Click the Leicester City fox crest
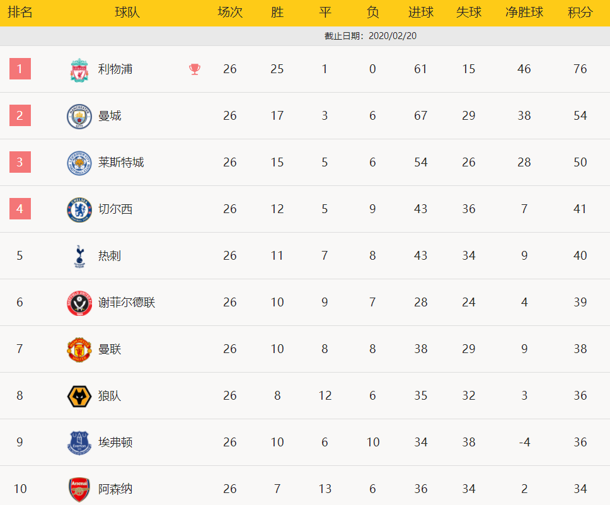This screenshot has width=610, height=505. [79, 163]
